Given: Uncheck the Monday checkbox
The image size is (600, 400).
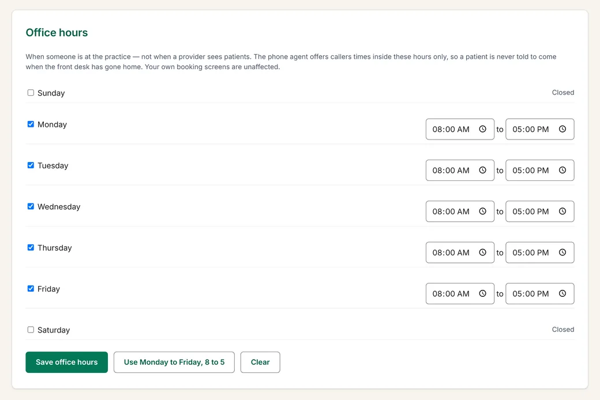Looking at the screenshot, I should point(31,124).
